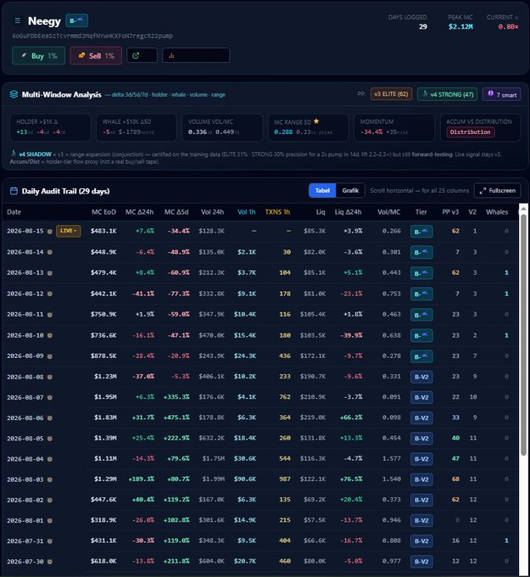
Task: Click the 7 smart badge
Action: pos(502,94)
